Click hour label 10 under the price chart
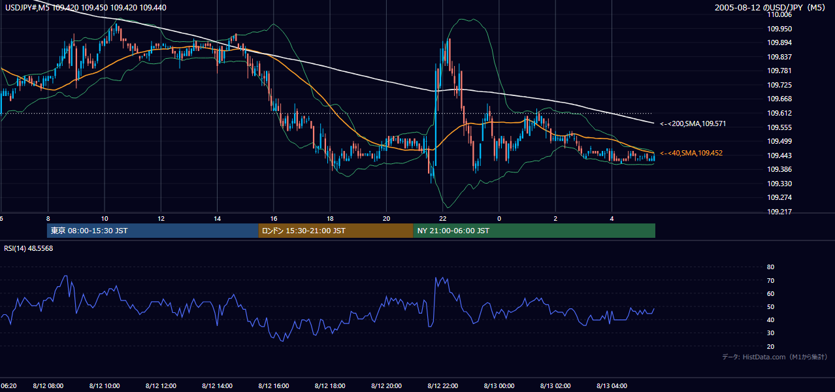This screenshot has width=835, height=392. coord(105,218)
